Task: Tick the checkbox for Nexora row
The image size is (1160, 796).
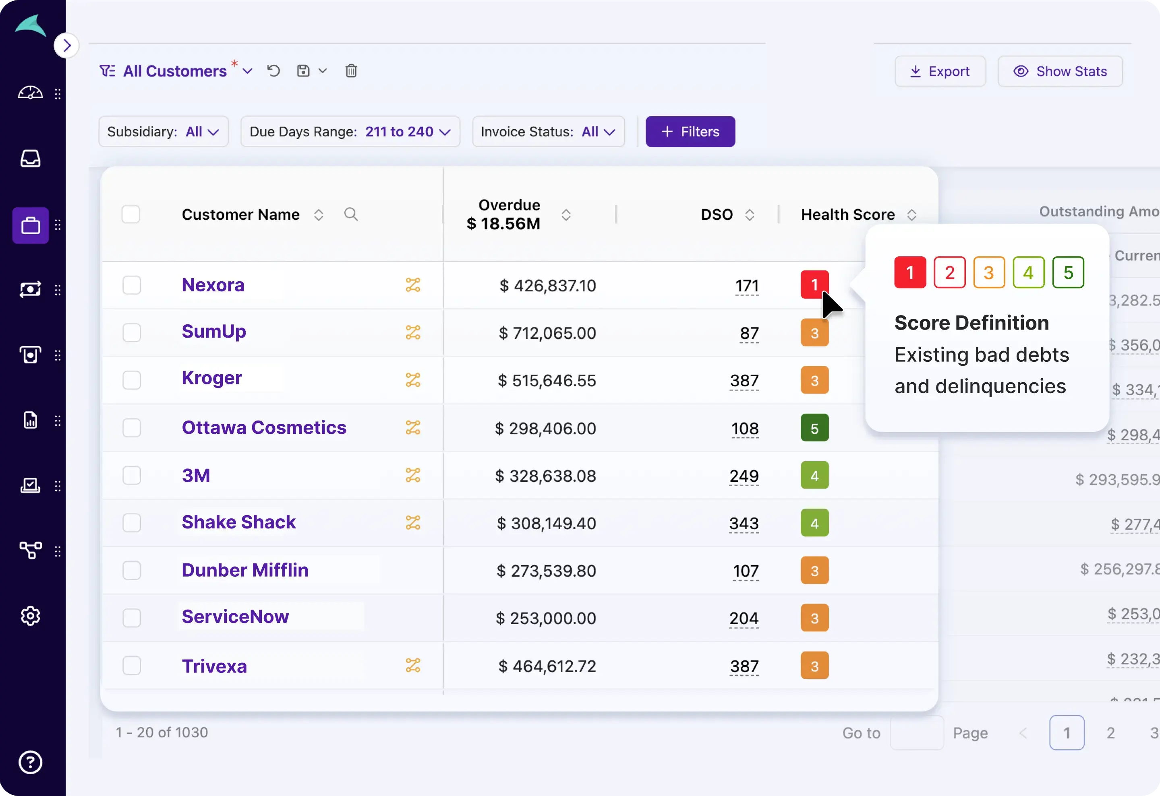Action: point(132,285)
